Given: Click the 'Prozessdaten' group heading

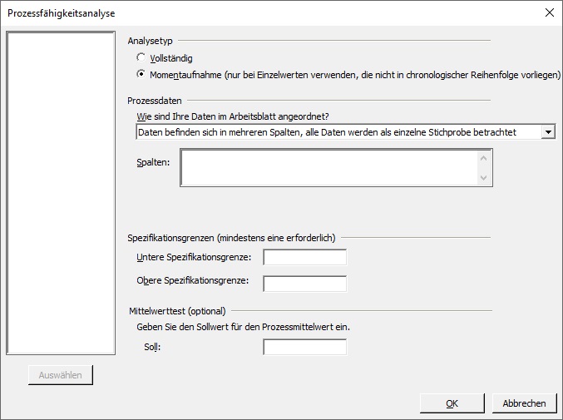Looking at the screenshot, I should point(155,101).
